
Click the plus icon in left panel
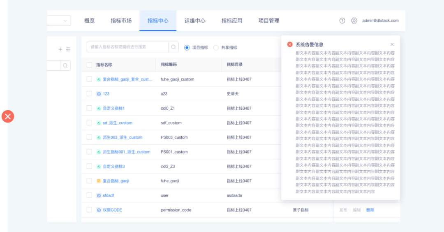[x=60, y=49]
